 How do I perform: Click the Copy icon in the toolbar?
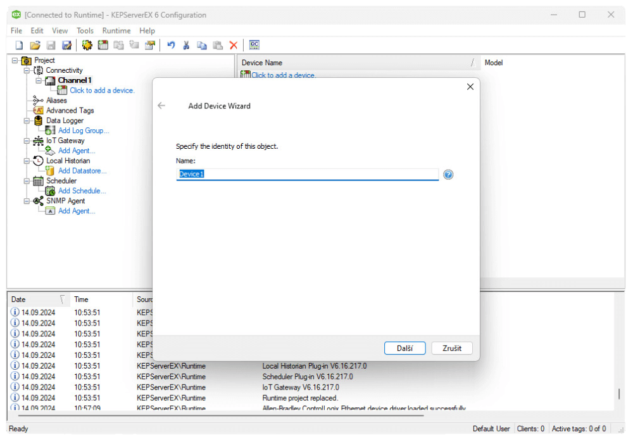pyautogui.click(x=202, y=45)
